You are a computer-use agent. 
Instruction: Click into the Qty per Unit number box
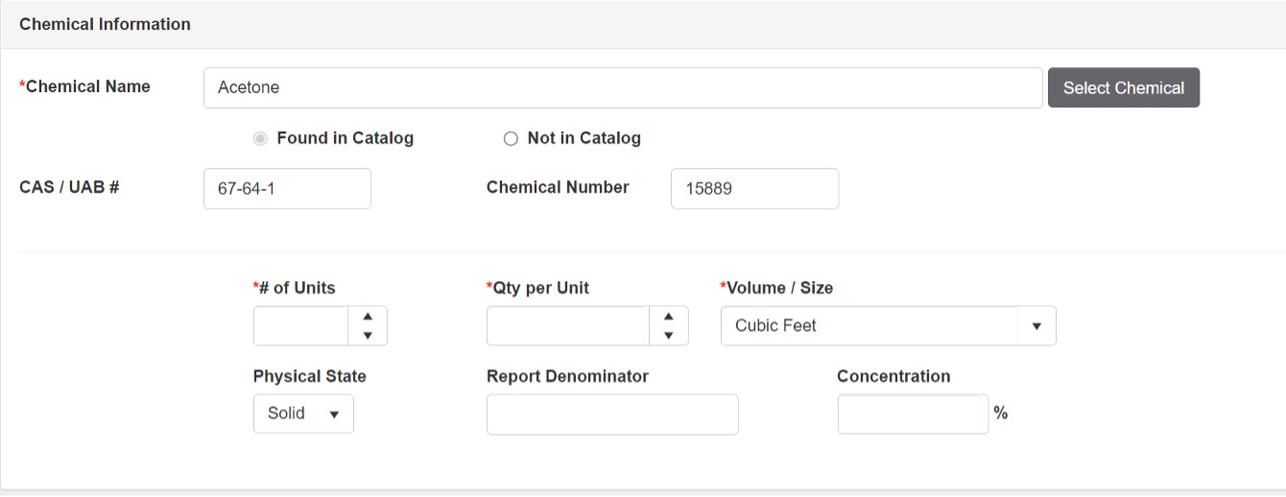567,326
